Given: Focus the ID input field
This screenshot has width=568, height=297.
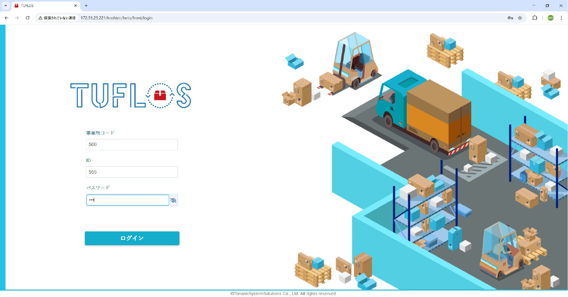Looking at the screenshot, I should [x=132, y=172].
